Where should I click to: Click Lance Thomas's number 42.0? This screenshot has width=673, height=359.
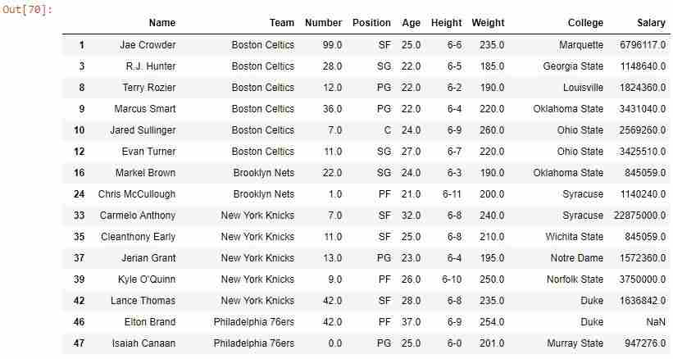(x=332, y=301)
